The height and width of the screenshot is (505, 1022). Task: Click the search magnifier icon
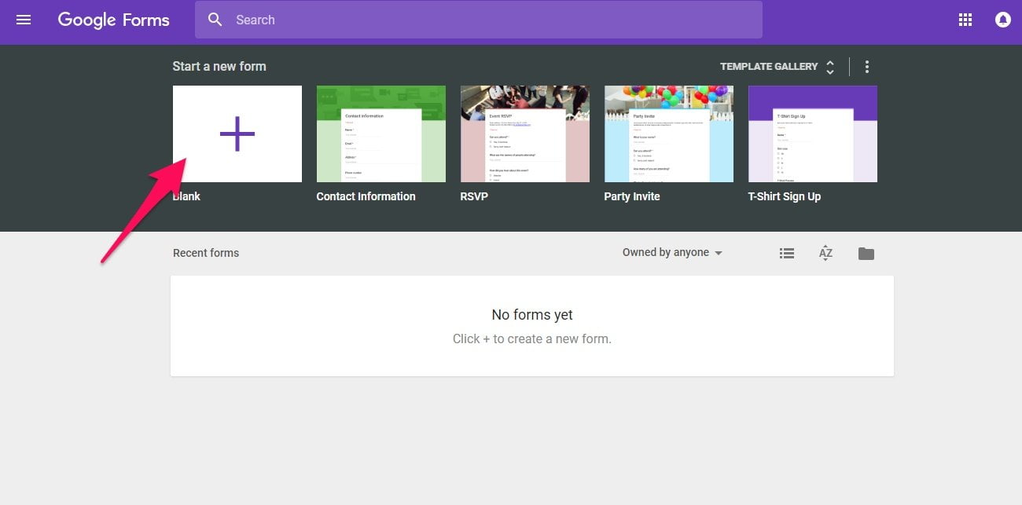point(215,20)
